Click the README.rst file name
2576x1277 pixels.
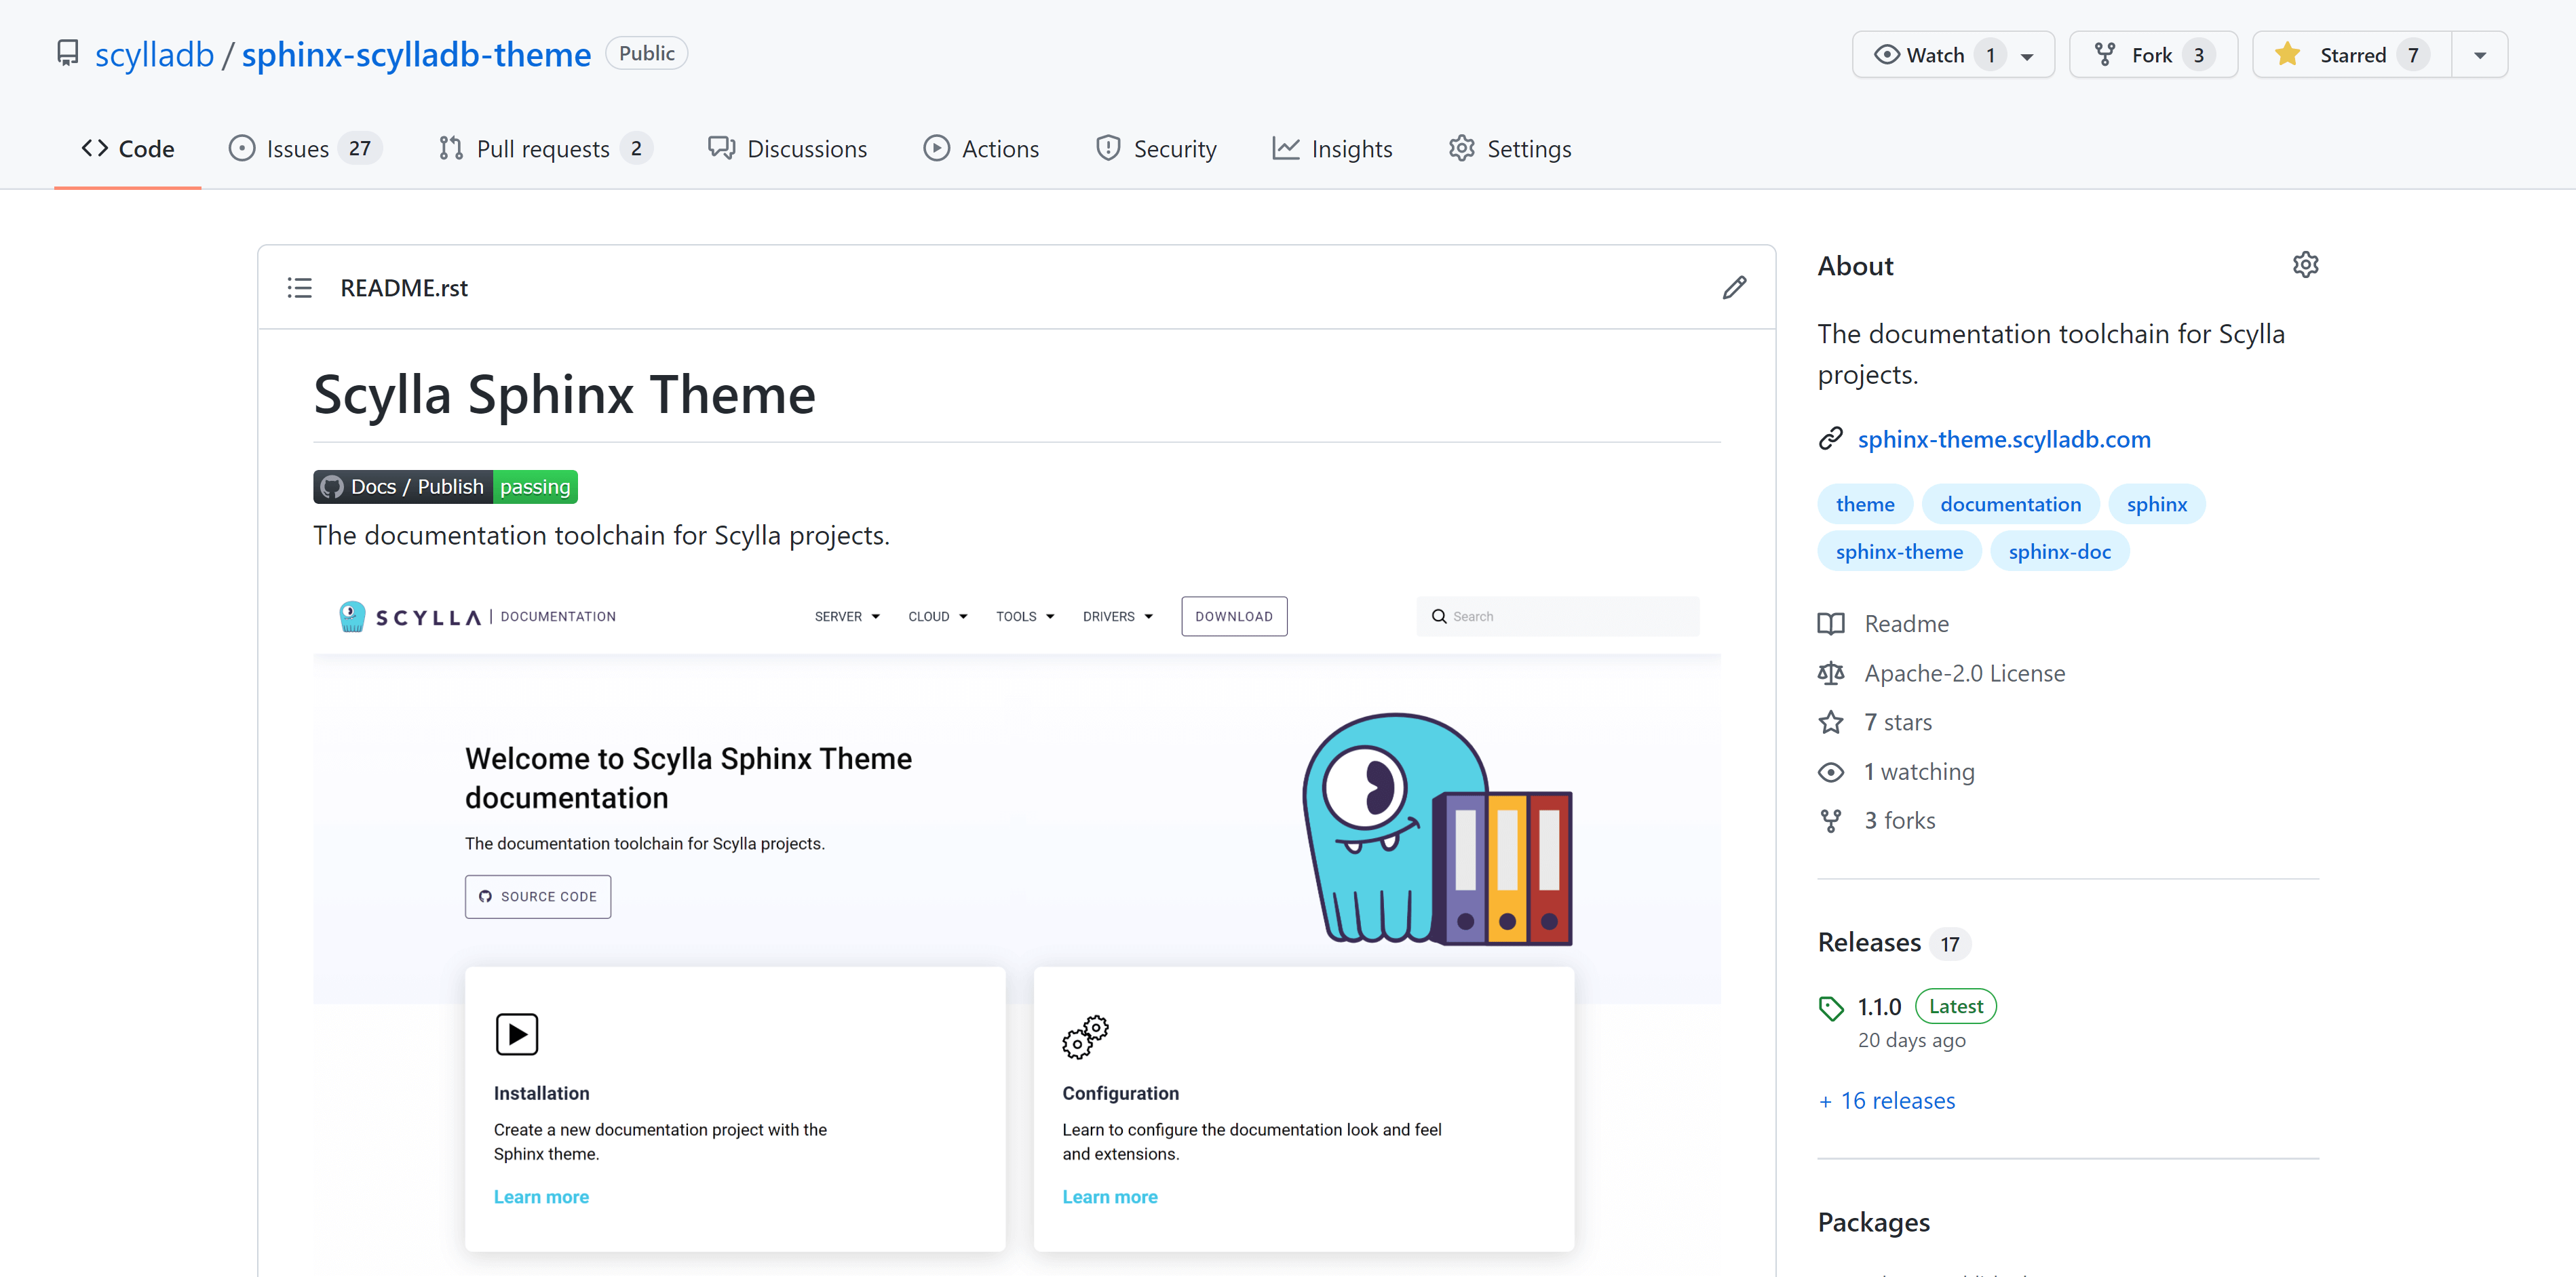point(404,288)
